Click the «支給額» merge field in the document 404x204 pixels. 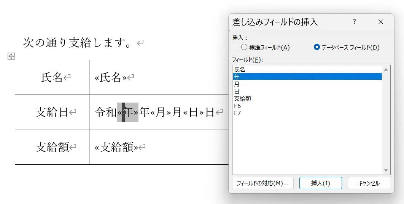pyautogui.click(x=116, y=147)
